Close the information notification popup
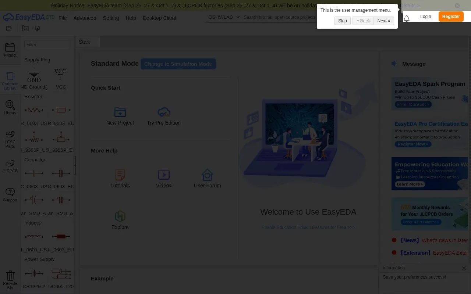Image resolution: width=471 pixels, height=294 pixels. point(464,268)
